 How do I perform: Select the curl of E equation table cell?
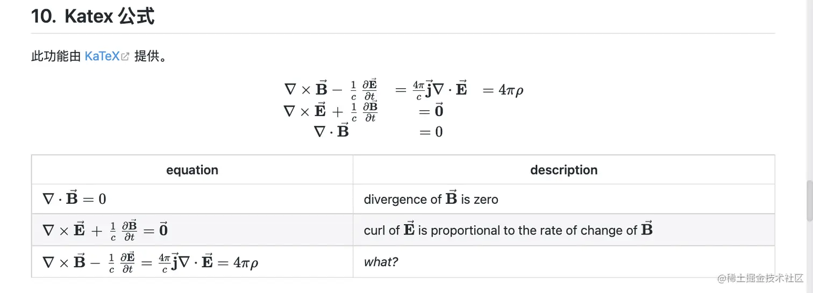click(x=192, y=230)
